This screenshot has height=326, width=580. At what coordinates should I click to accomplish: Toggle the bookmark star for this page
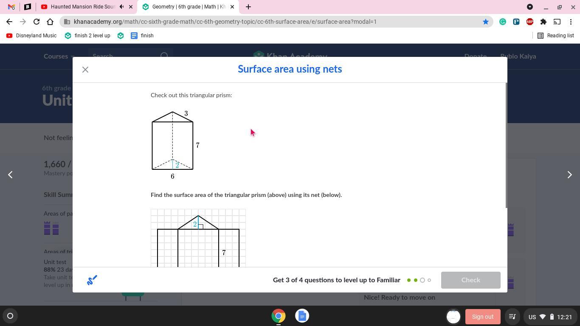[x=486, y=22]
